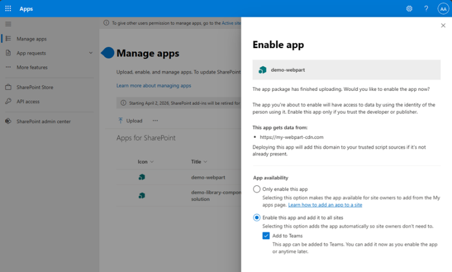
Task: Click the SharePoint Store bag icon
Action: [8, 87]
